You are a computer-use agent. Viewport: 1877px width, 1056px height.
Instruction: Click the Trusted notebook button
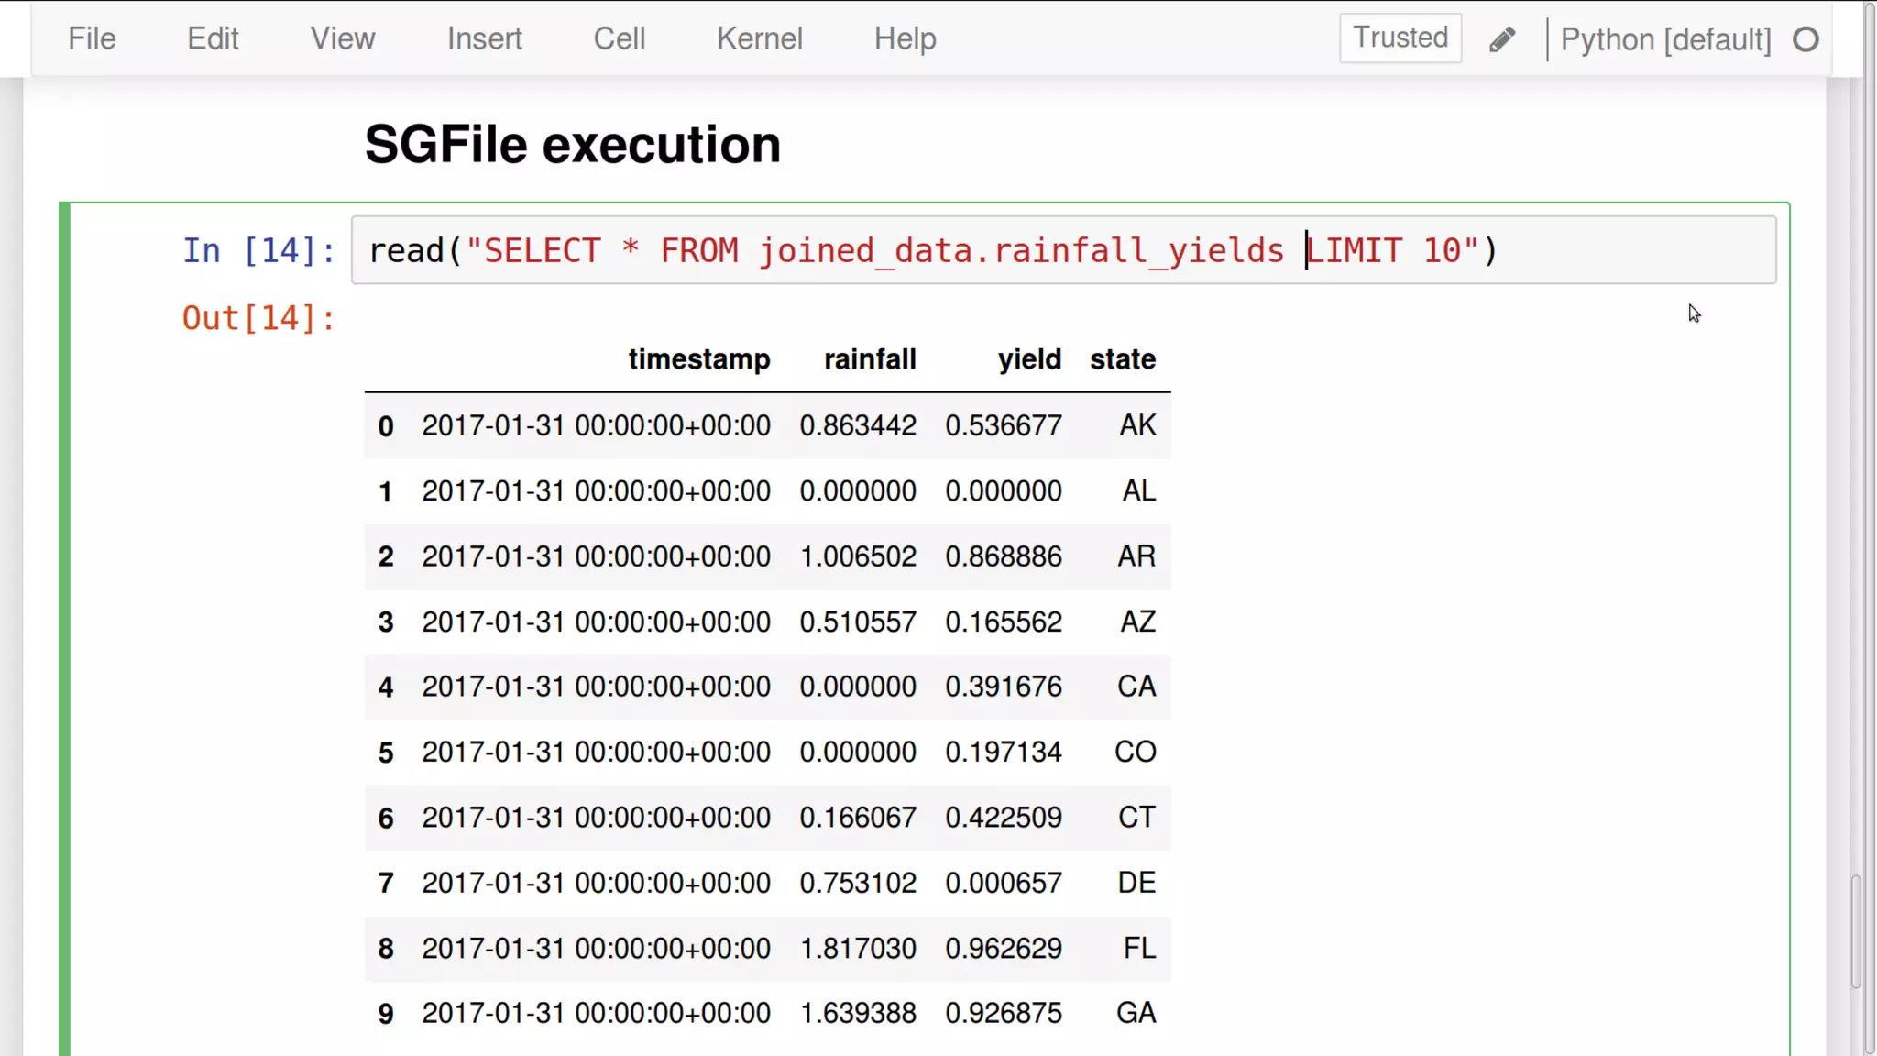point(1400,38)
